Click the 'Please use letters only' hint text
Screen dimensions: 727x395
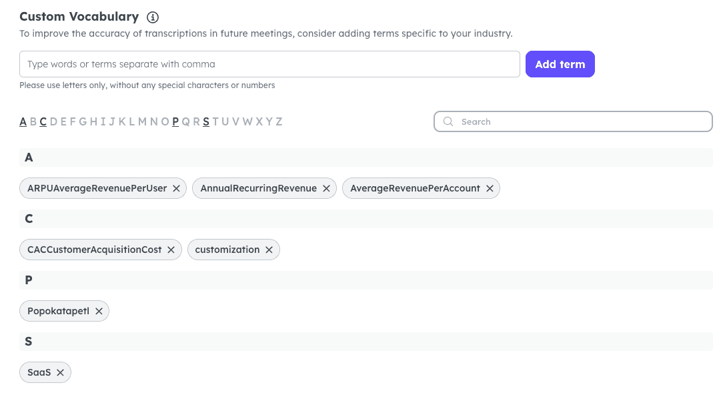147,85
